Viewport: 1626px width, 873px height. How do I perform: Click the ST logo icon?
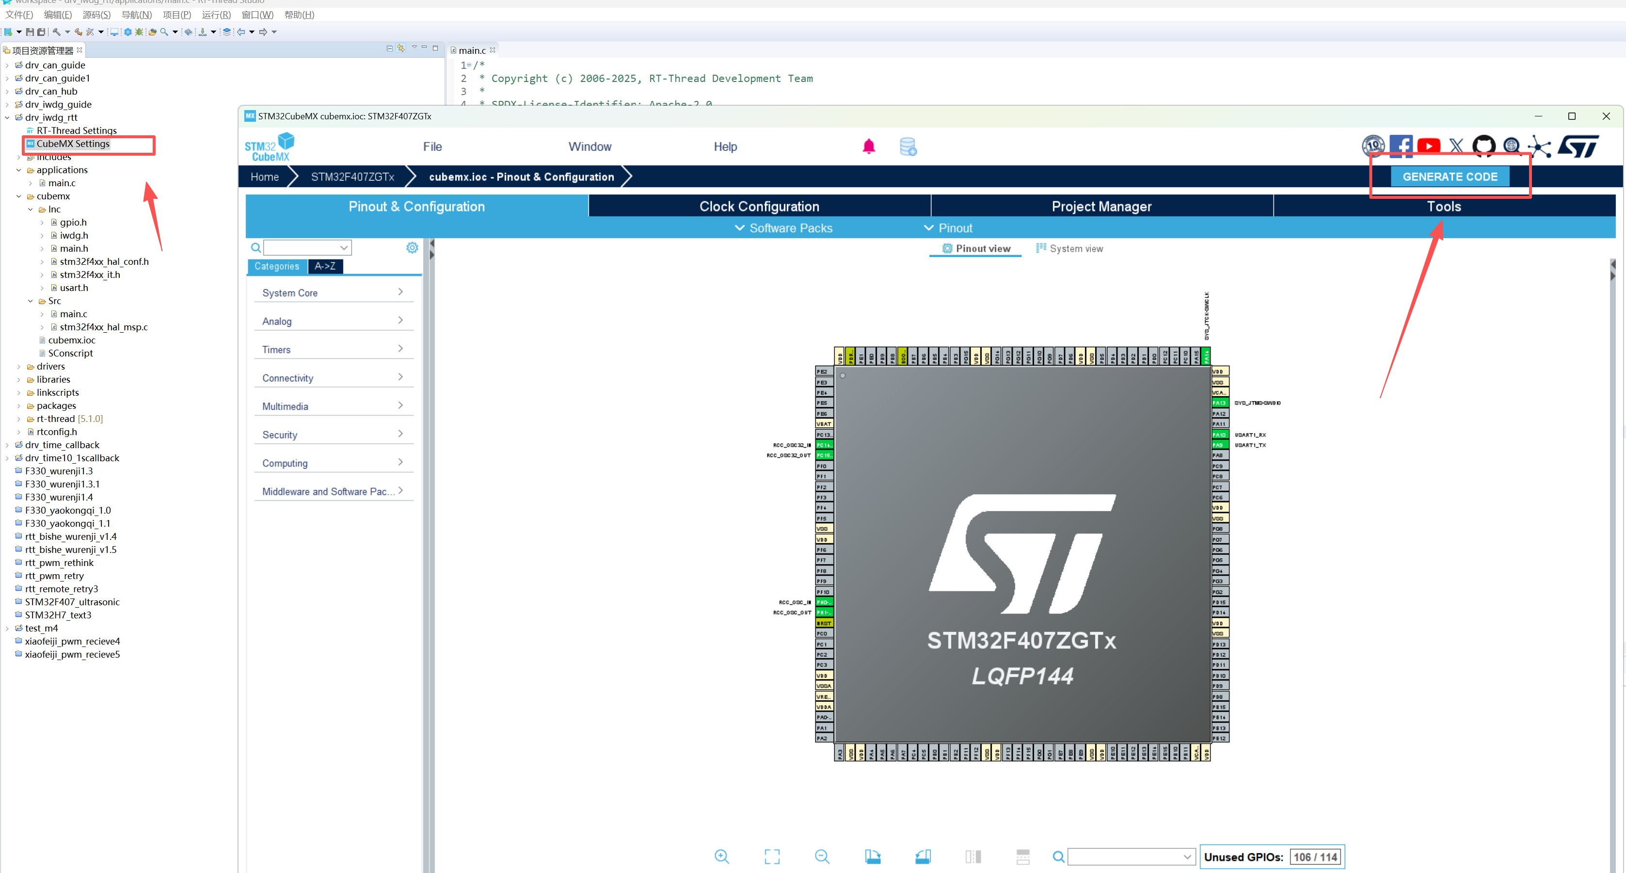point(1578,146)
